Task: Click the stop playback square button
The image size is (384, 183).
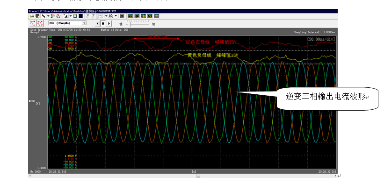Action: point(103,23)
